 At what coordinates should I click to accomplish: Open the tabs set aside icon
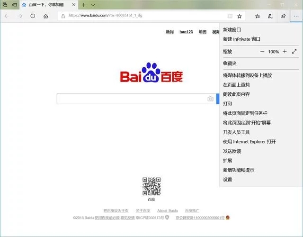pyautogui.click(x=5, y=5)
